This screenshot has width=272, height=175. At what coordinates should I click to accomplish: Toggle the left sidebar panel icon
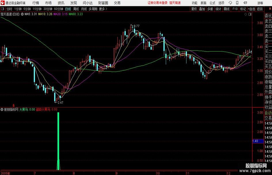point(2,9)
